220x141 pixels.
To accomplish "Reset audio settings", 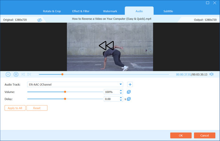I will (37, 108).
